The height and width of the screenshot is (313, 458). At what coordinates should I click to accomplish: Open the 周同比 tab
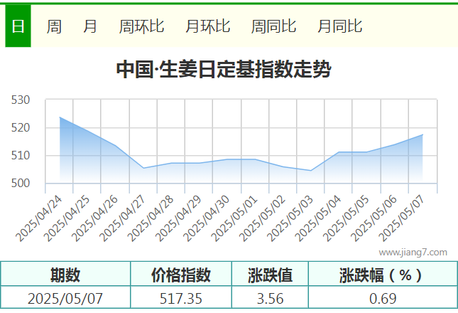pos(273,26)
